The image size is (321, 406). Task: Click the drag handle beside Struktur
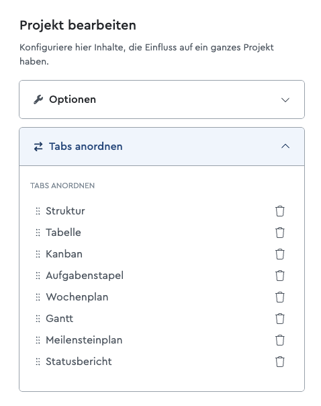pyautogui.click(x=38, y=211)
